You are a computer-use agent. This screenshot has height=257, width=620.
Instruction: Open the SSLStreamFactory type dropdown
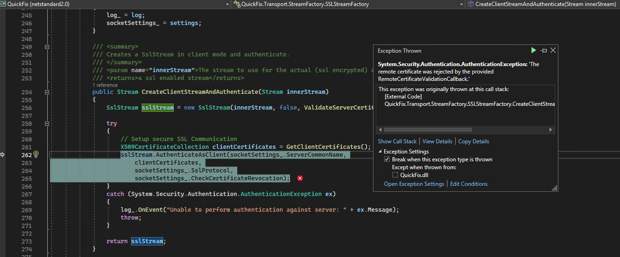coord(462,4)
